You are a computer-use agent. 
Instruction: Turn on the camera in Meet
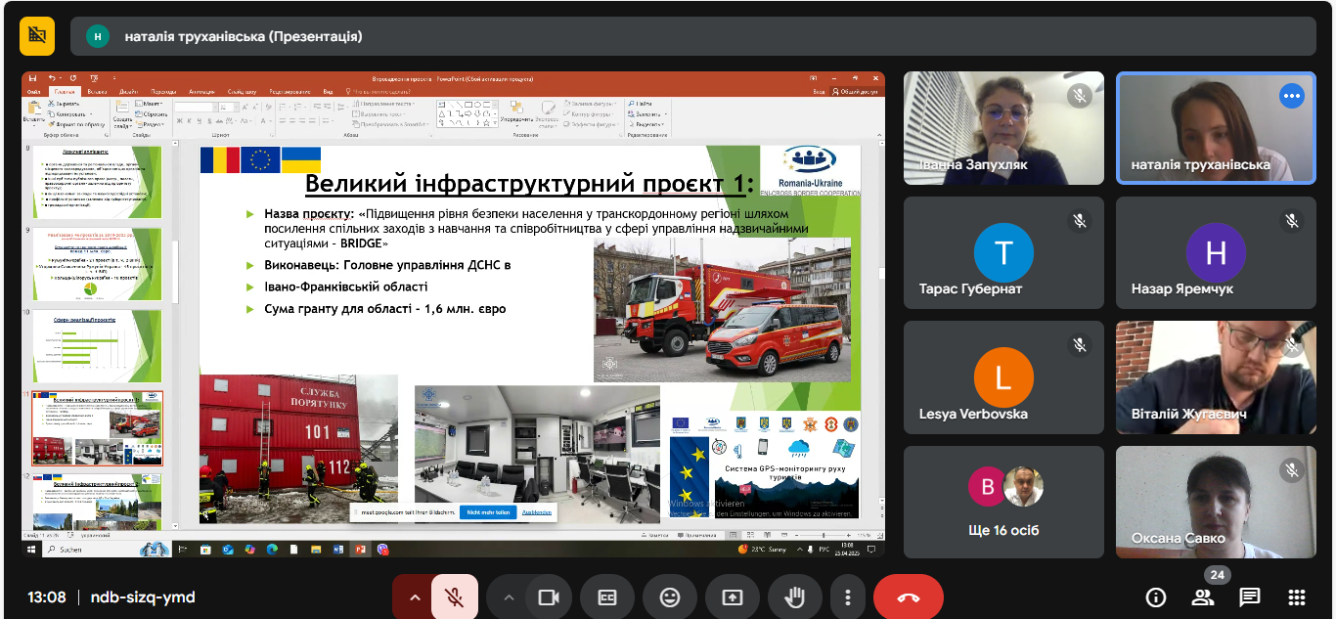(x=548, y=597)
